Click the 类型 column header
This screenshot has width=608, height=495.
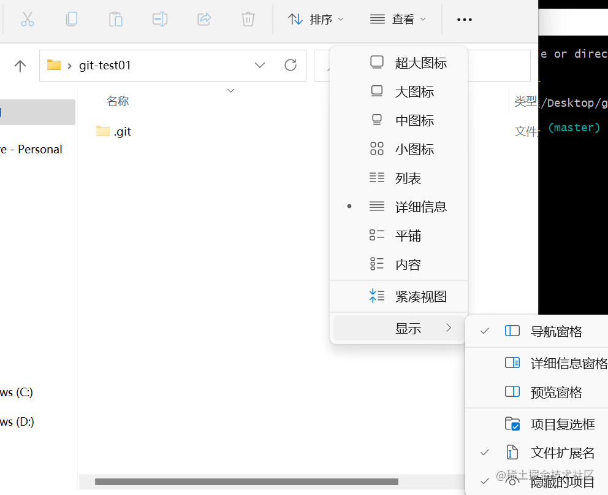point(526,101)
